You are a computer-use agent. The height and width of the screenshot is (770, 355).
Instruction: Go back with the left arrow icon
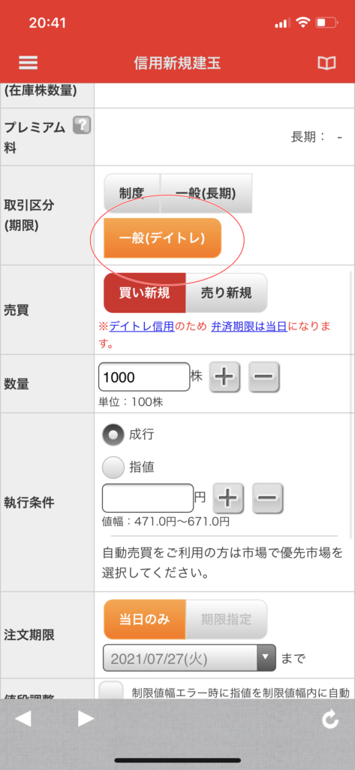(23, 719)
